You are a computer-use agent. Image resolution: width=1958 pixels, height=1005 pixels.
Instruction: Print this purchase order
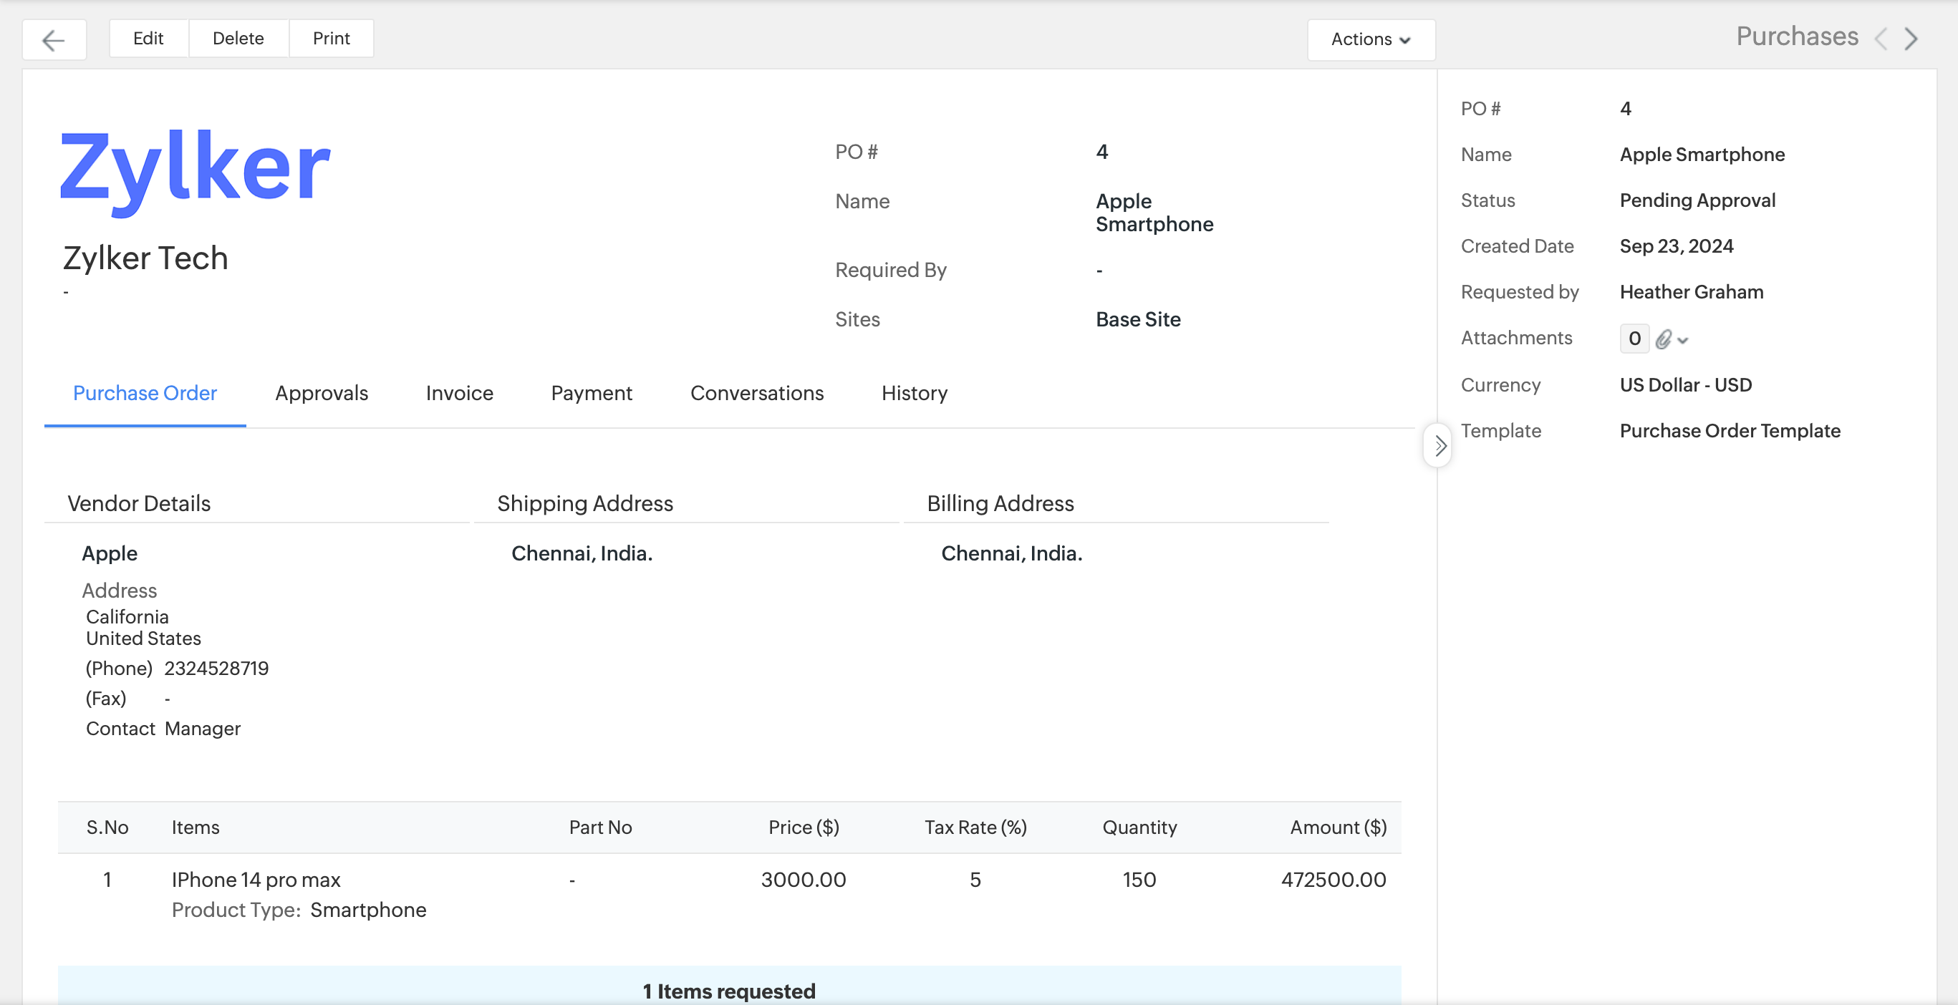click(331, 38)
